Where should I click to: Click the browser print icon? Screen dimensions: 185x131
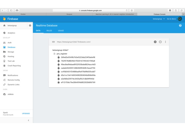pos(17,10)
